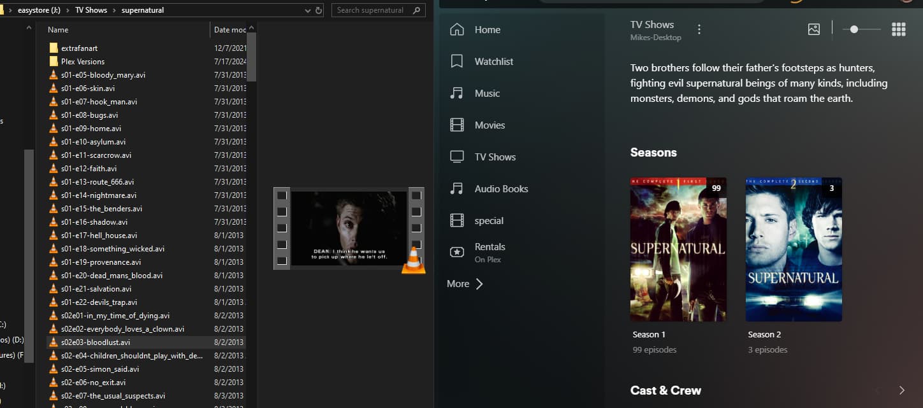The image size is (923, 408).
Task: Select s01-e16-shadow.avi VLC icon
Action: point(54,222)
